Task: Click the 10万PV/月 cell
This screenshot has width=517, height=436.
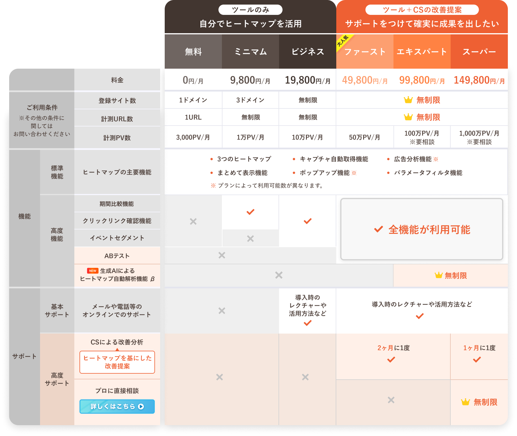Action: 308,137
